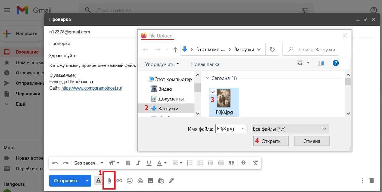Image resolution: width=382 pixels, height=192 pixels.
Task: Click the strikethrough formatting icon
Action: [x=243, y=163]
